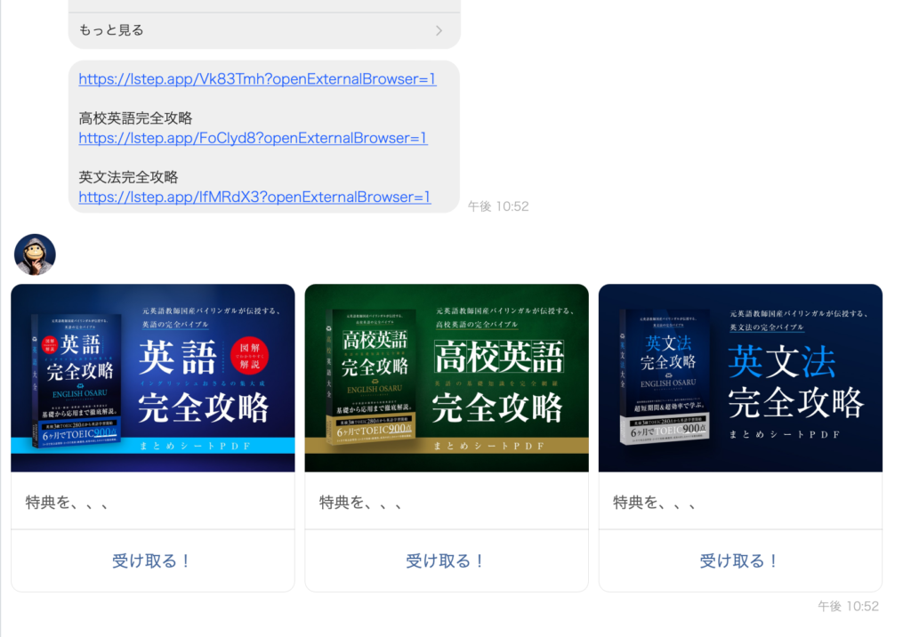Click 特典を、、、 text on 高校英語完全攻略 card

pyautogui.click(x=361, y=502)
